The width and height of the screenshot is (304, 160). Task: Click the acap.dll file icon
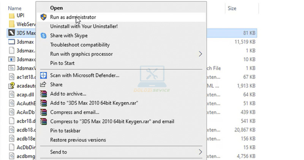click(x=12, y=95)
